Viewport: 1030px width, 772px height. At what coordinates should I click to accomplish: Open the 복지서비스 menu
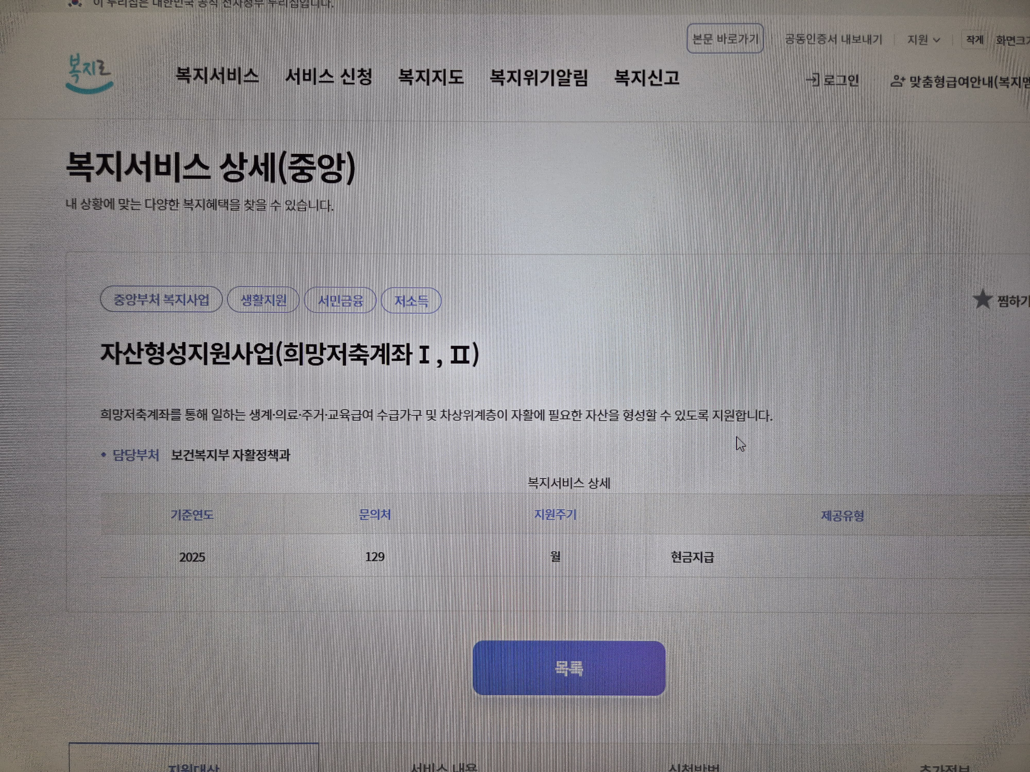(217, 76)
